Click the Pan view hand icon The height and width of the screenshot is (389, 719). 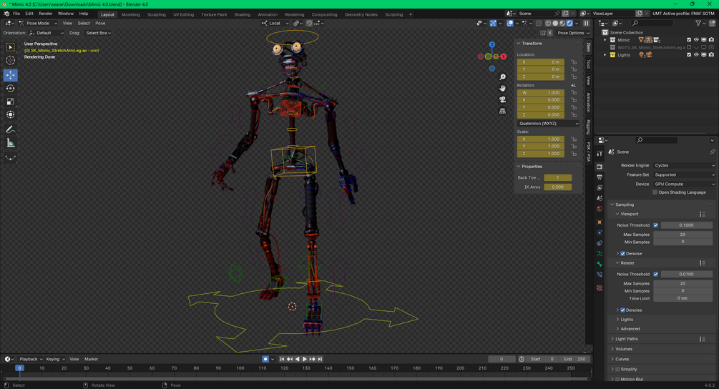502,88
